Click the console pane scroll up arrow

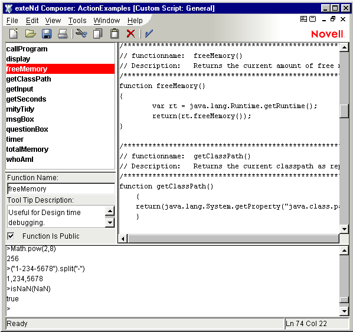(344, 250)
